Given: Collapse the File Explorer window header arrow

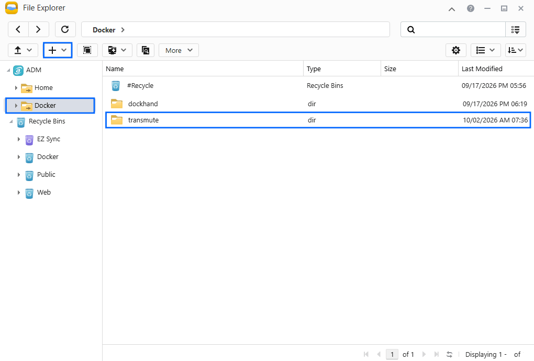Looking at the screenshot, I should tap(452, 9).
